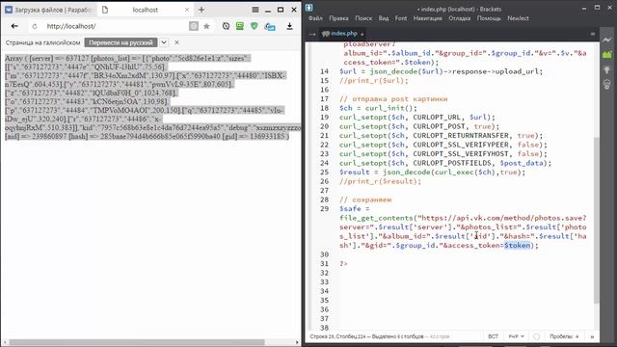Dismiss the translation bar

(176, 42)
